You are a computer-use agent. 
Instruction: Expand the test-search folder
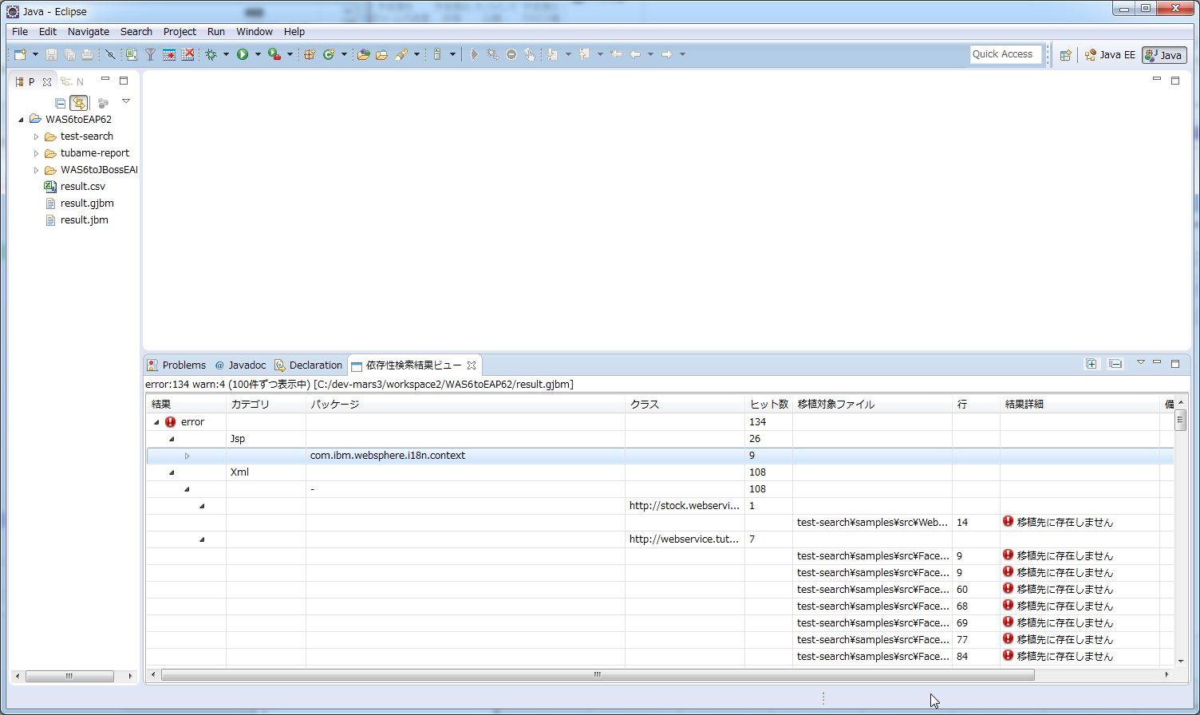tap(37, 136)
